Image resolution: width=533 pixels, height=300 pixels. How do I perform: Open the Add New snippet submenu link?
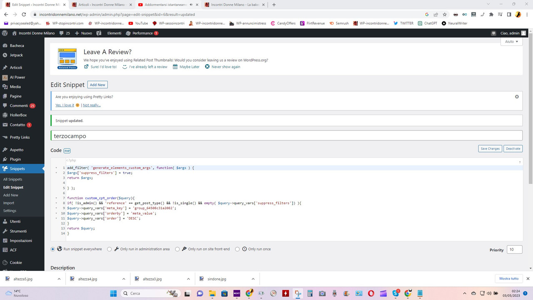tap(11, 195)
